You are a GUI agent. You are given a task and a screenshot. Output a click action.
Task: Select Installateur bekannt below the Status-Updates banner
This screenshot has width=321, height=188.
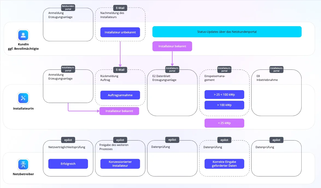172,46
